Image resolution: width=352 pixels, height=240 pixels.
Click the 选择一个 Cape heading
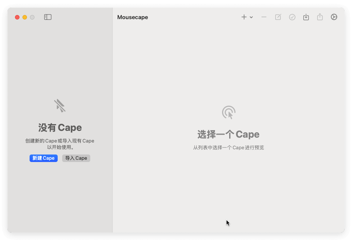click(x=228, y=134)
